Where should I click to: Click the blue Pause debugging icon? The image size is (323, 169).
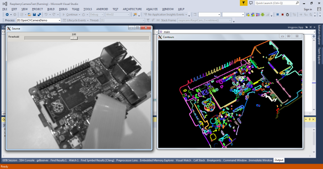click(x=278, y=15)
